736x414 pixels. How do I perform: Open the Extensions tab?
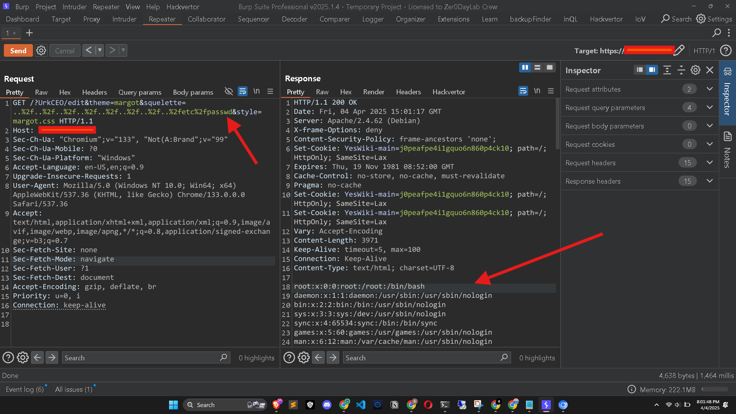(453, 19)
